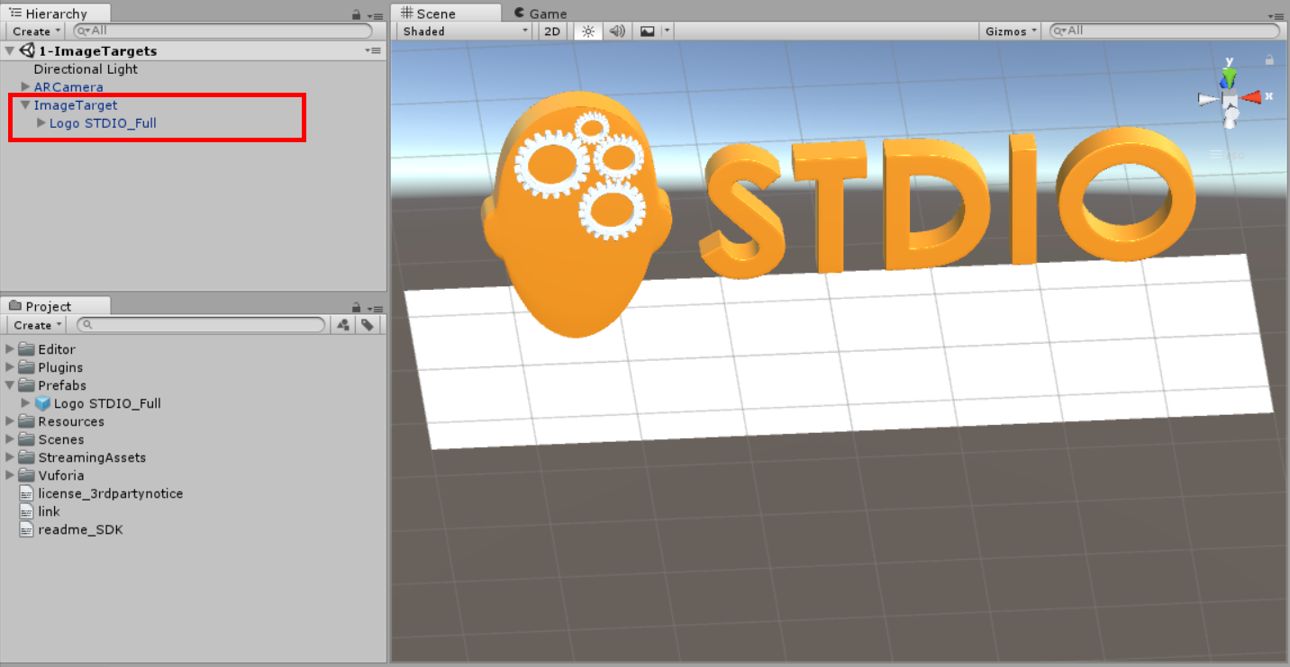
Task: Select readme_SDK file icon
Action: (x=27, y=529)
